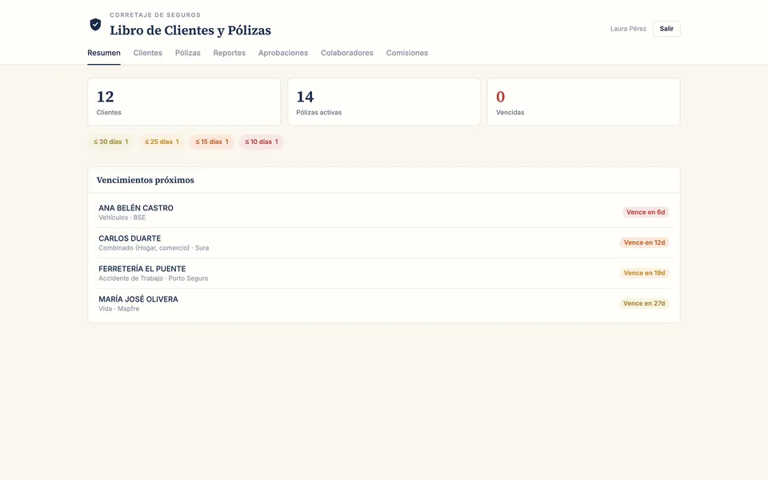Open the 0 Vencidas card
Viewport: 768px width, 480px height.
[583, 102]
